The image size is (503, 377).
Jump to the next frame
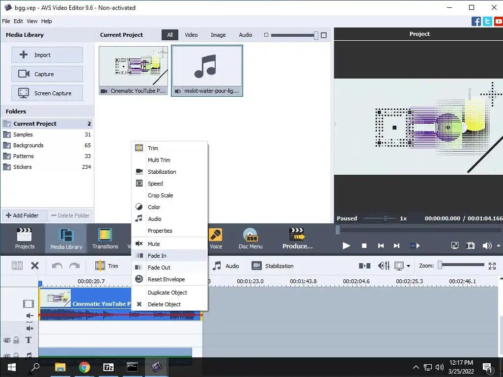[397, 245]
